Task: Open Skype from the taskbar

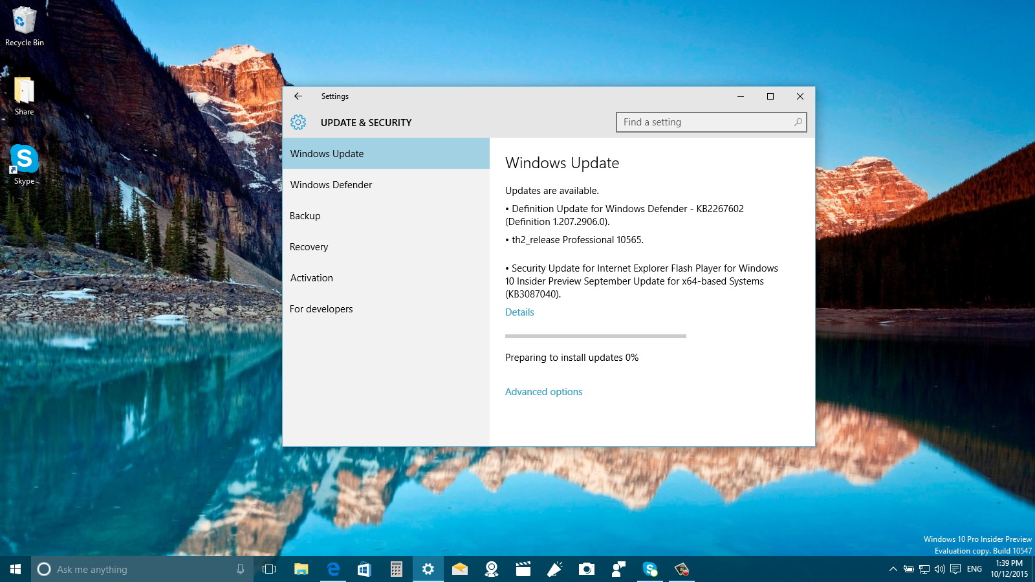Action: tap(650, 569)
